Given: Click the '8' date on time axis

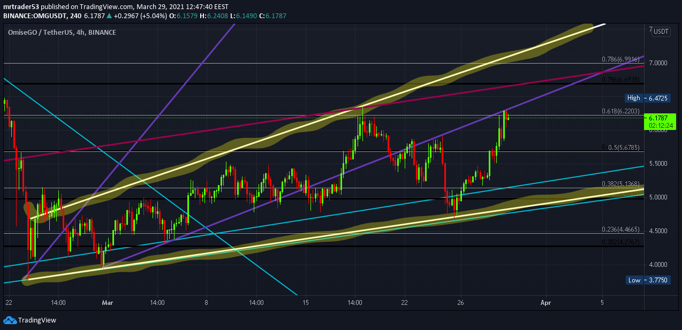Looking at the screenshot, I should (x=207, y=303).
